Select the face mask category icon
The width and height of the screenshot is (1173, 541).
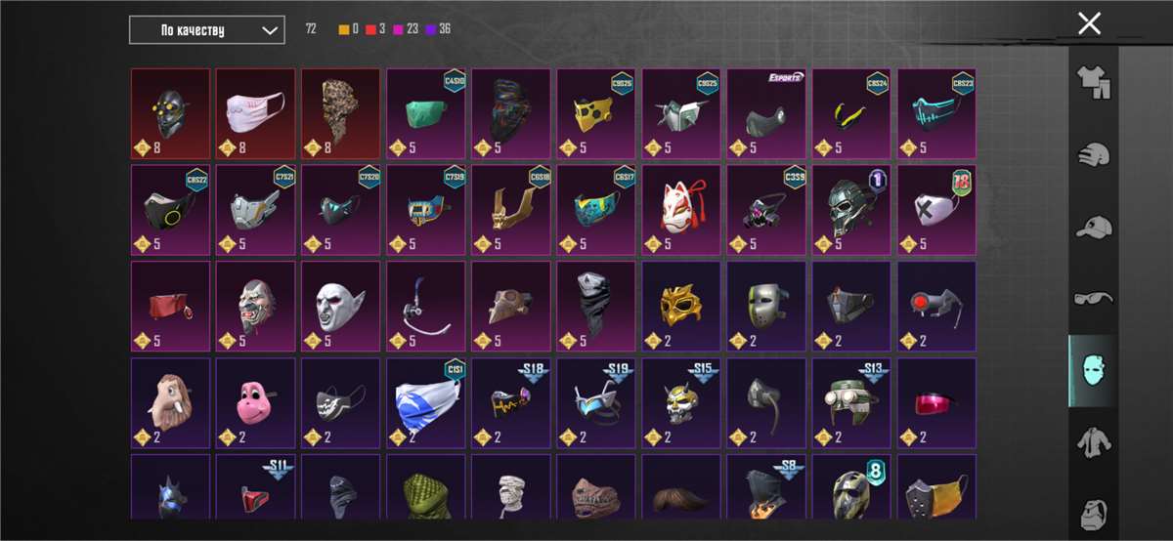tap(1093, 371)
